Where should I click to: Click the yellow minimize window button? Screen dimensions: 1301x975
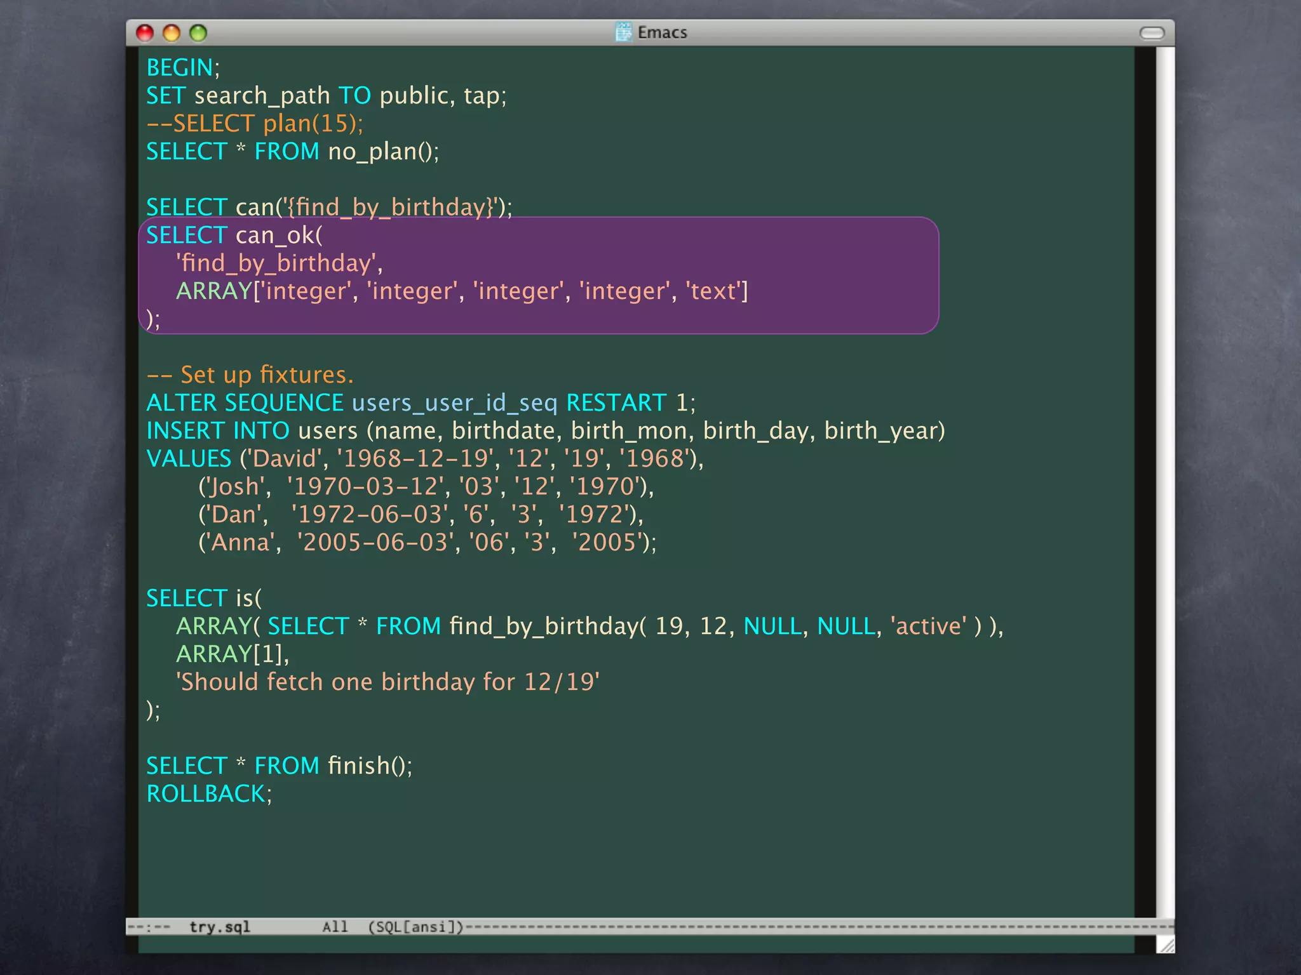pyautogui.click(x=172, y=33)
